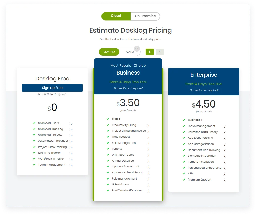Open Annual Data Log info icon
Viewport: 256px width, 215px height.
(x=149, y=161)
